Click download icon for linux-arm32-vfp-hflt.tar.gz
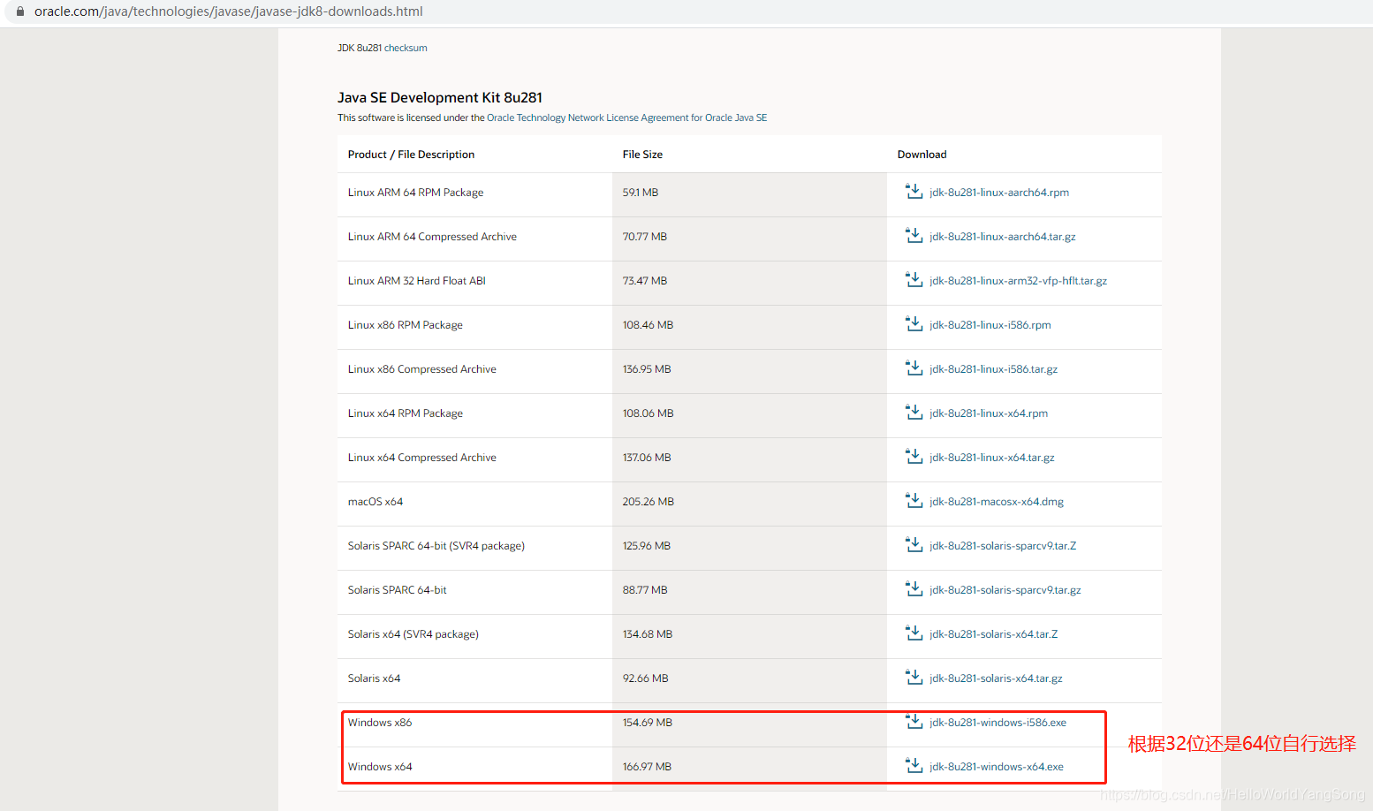Image resolution: width=1373 pixels, height=811 pixels. [914, 279]
